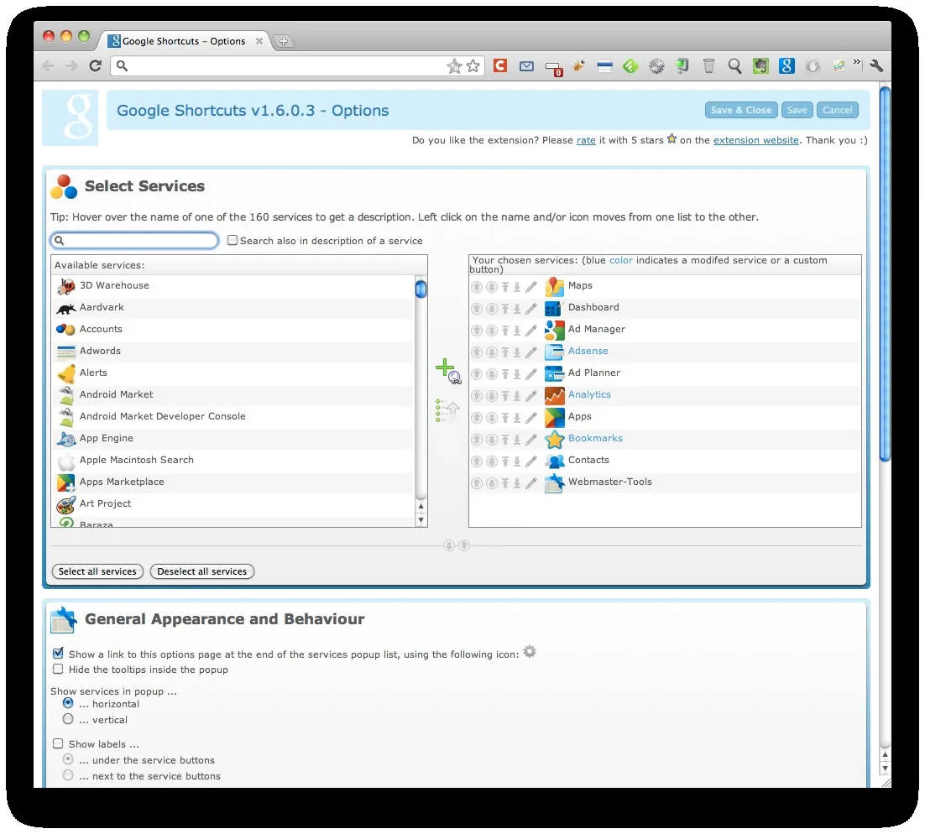This screenshot has height=834, width=925.
Task: Click the Evernote elephant extension icon
Action: pos(760,66)
